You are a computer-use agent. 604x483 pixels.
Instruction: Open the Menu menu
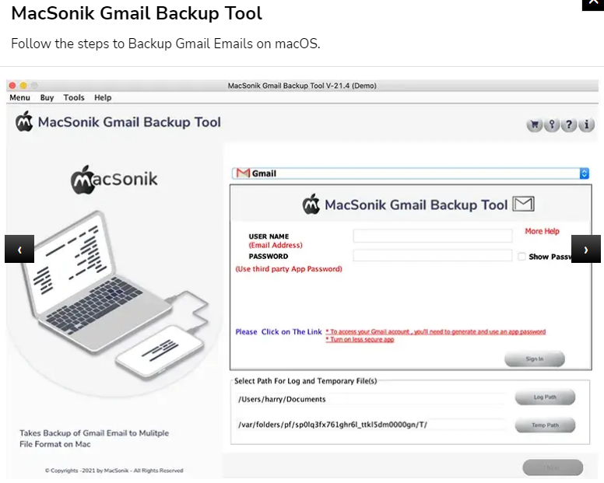19,98
